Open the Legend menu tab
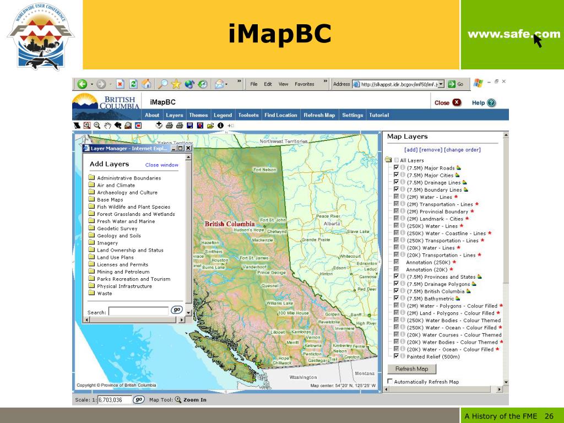The height and width of the screenshot is (423, 564). 223,115
